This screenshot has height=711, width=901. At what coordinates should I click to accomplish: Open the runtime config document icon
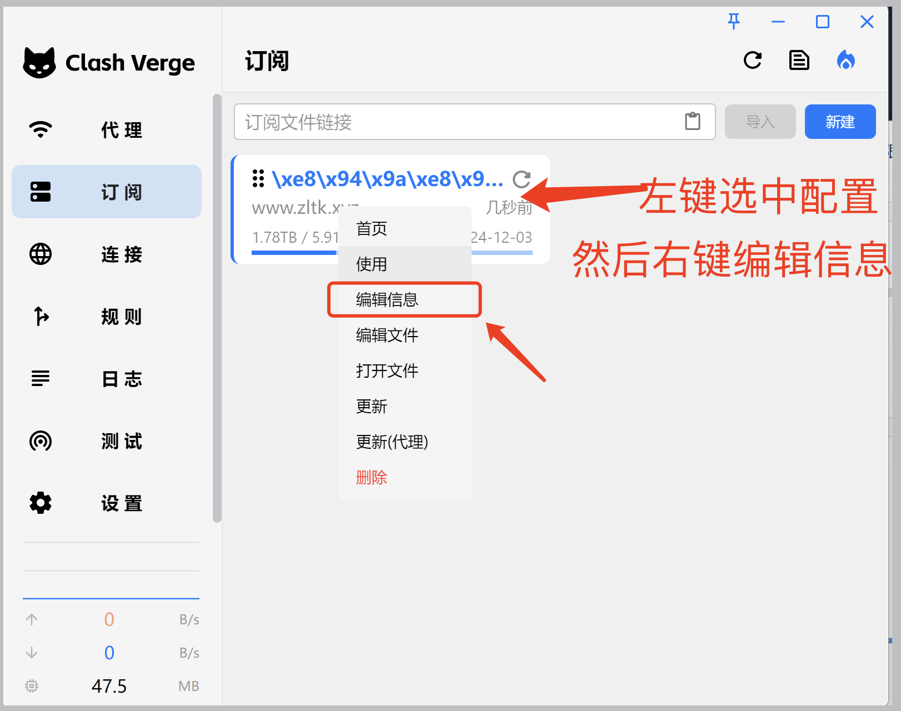(x=799, y=60)
